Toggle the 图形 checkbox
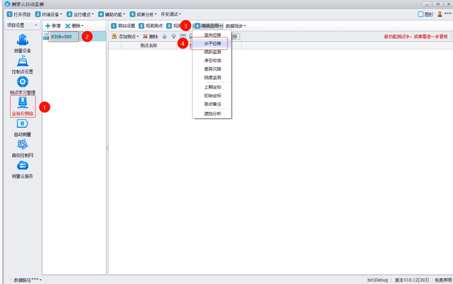The image size is (453, 284). [x=421, y=15]
